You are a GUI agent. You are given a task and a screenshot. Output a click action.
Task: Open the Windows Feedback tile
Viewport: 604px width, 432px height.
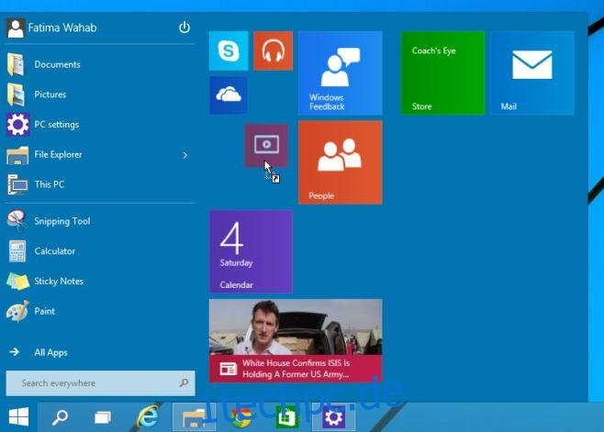pos(341,72)
